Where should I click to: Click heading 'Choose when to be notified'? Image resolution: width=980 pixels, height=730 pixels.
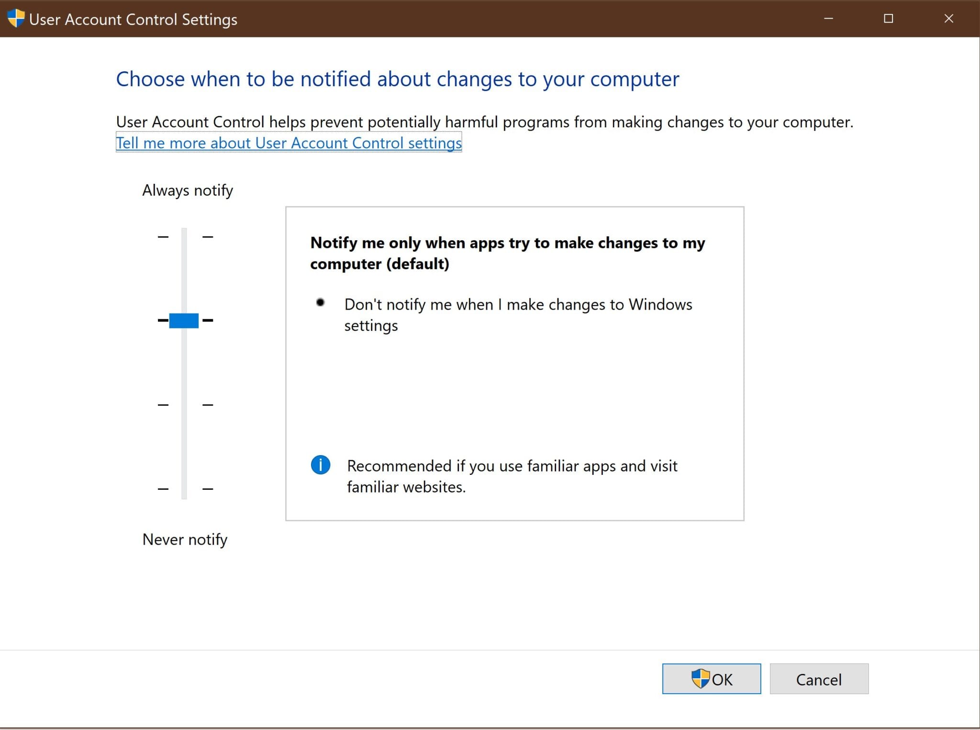coord(397,79)
